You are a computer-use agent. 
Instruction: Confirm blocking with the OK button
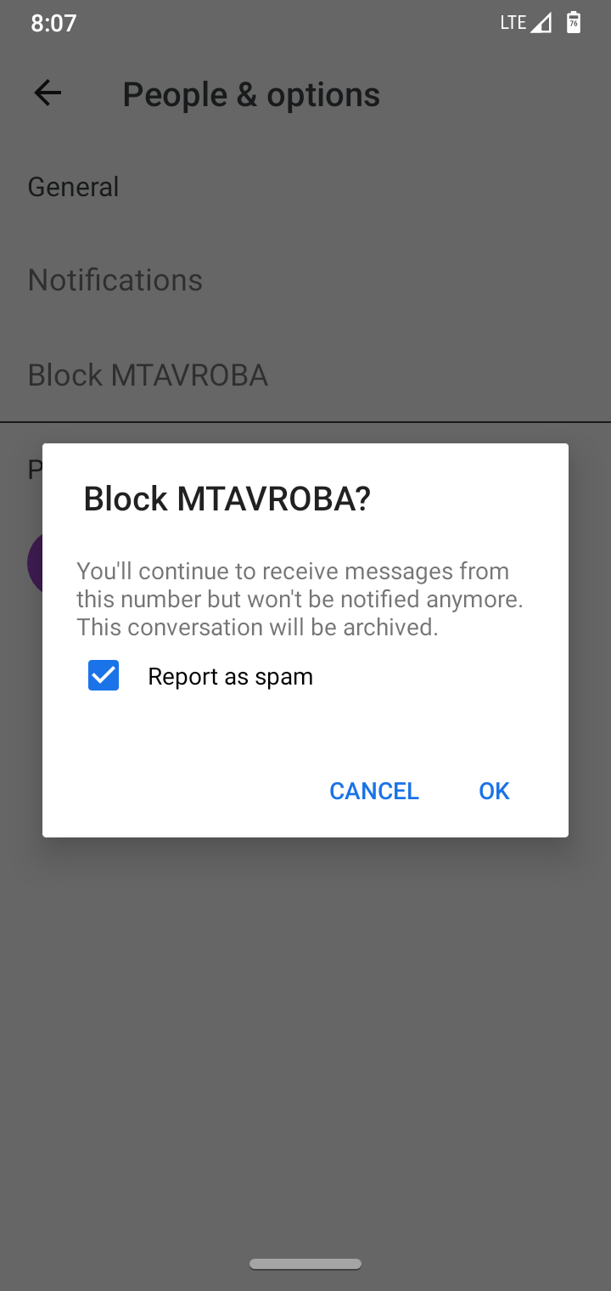coord(494,791)
